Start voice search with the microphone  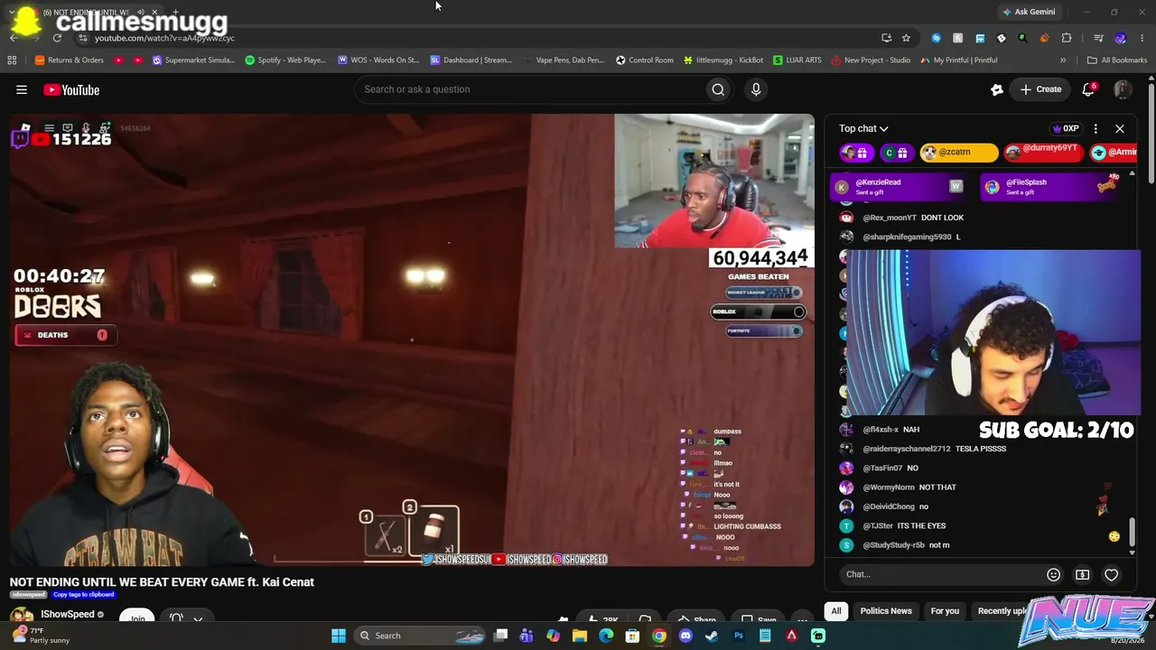point(756,89)
